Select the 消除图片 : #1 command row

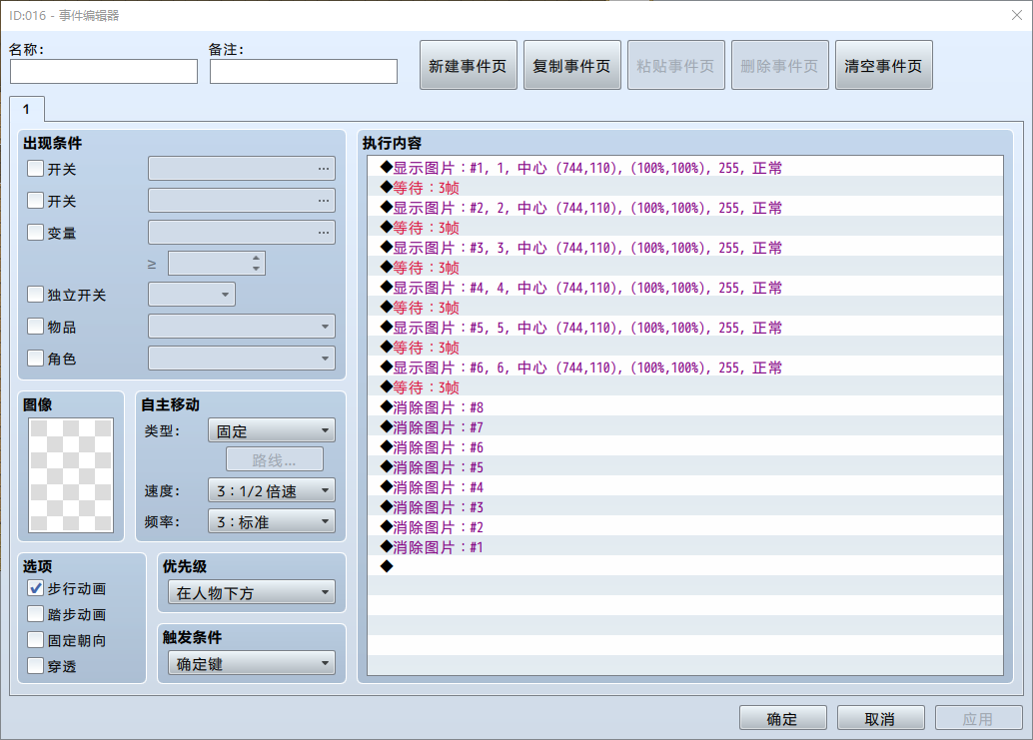(x=685, y=547)
